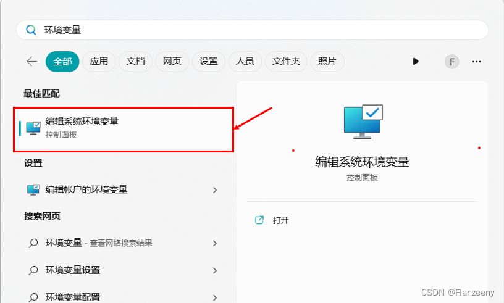The height and width of the screenshot is (303, 504).
Task: Expand chevron for 环境变量配置
Action: coord(215,298)
